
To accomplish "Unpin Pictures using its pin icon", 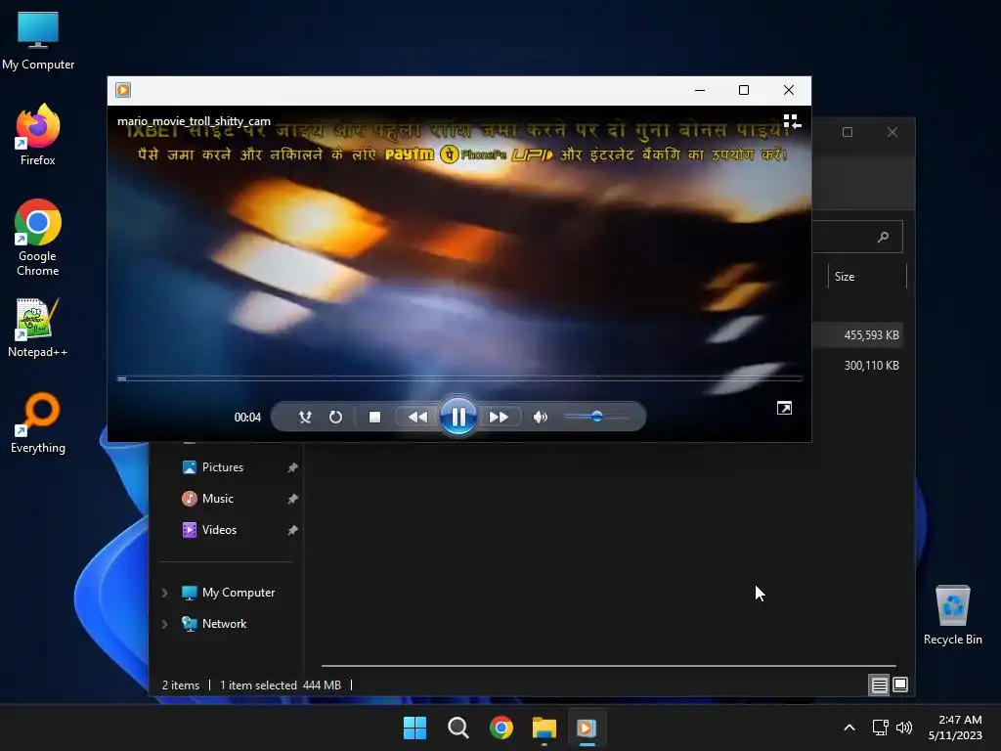I will coord(292,468).
